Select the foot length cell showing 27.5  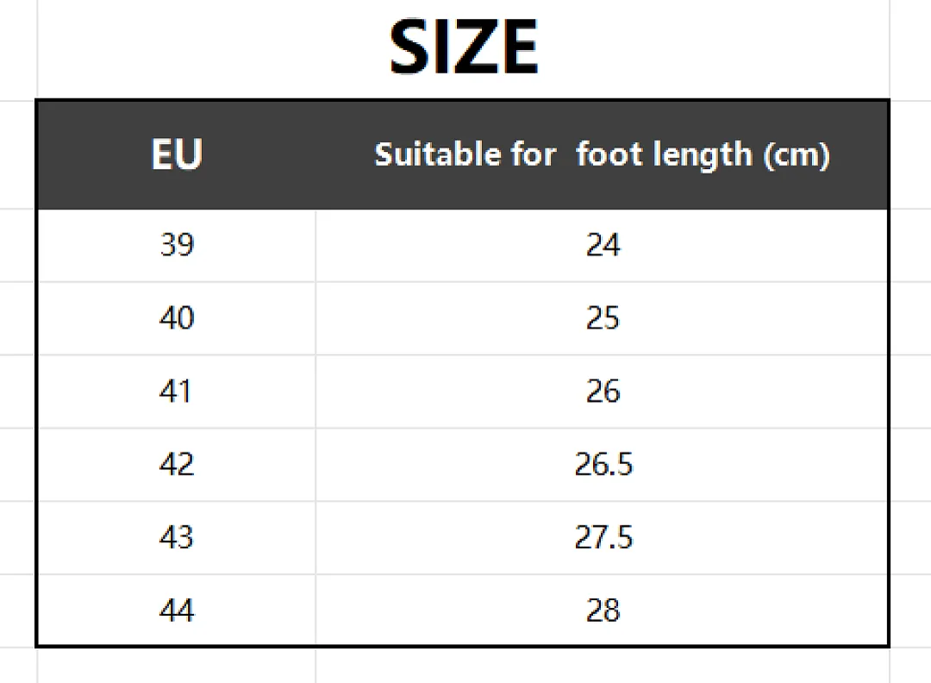[602, 537]
